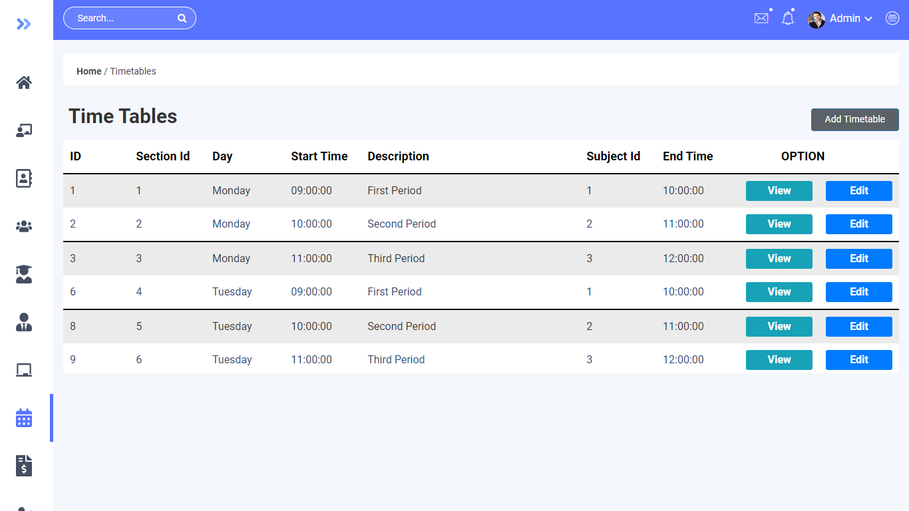View timetable row ID 2
The image size is (909, 511).
click(x=779, y=224)
